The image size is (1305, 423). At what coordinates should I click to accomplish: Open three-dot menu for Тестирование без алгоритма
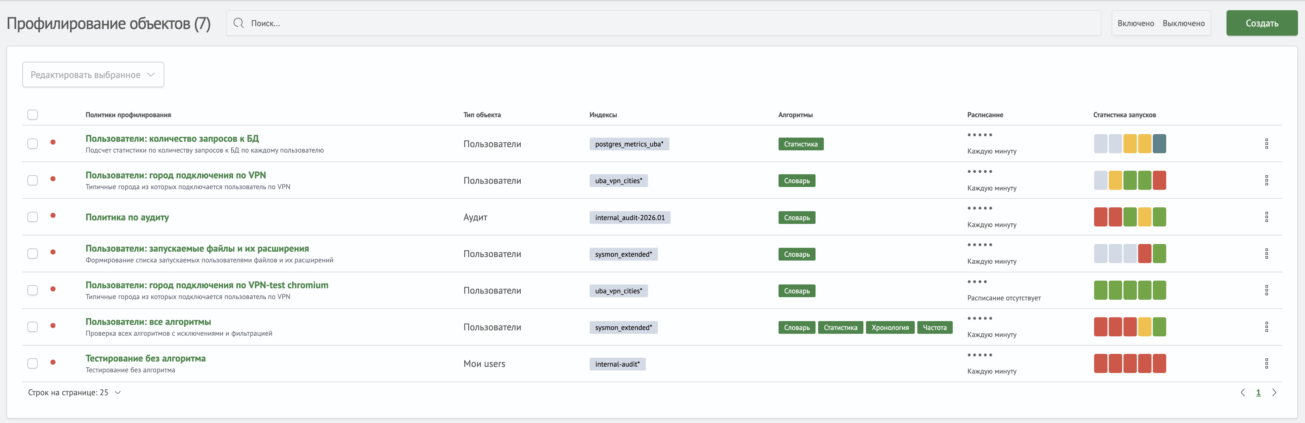click(x=1266, y=363)
